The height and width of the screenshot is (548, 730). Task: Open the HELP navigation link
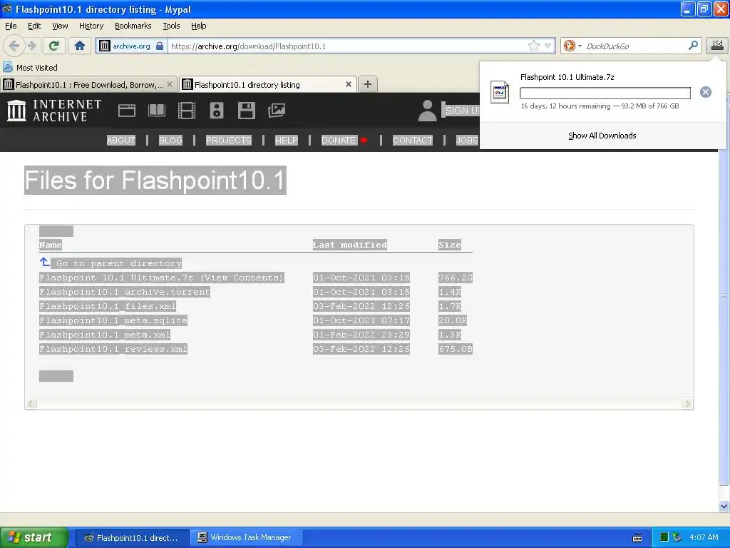[287, 141]
